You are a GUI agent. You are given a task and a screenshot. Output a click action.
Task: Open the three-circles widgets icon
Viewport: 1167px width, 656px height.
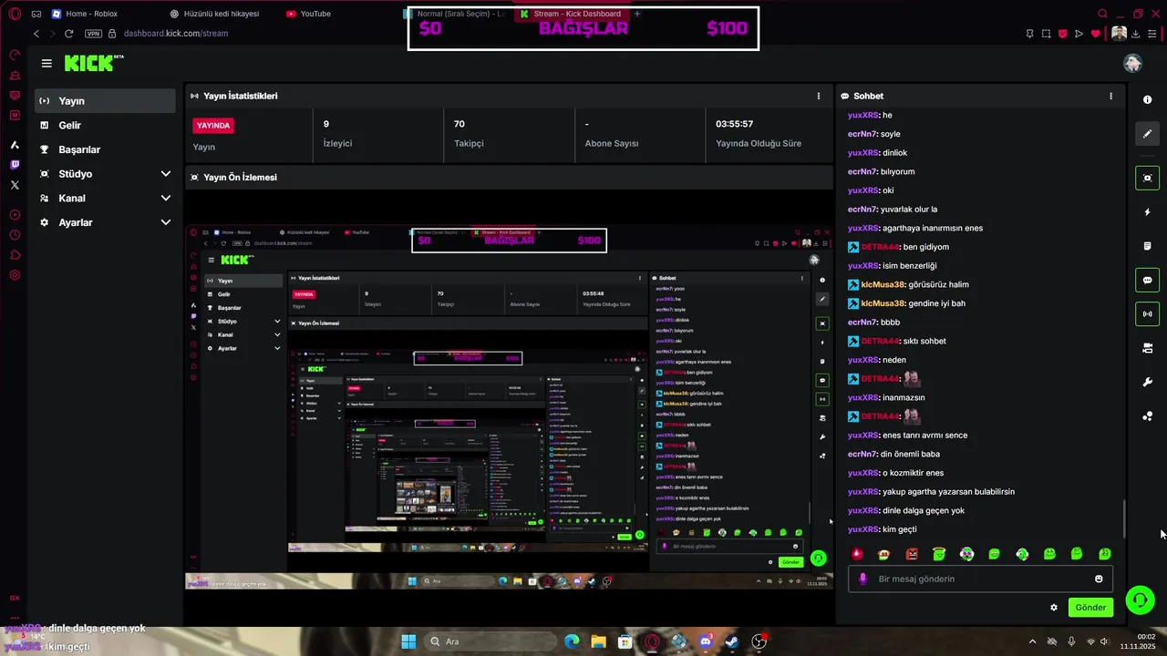[1147, 416]
